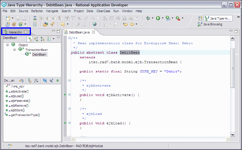Toggle Hide Fields in members pane
Screen dimensions: 242x150
(45, 81)
